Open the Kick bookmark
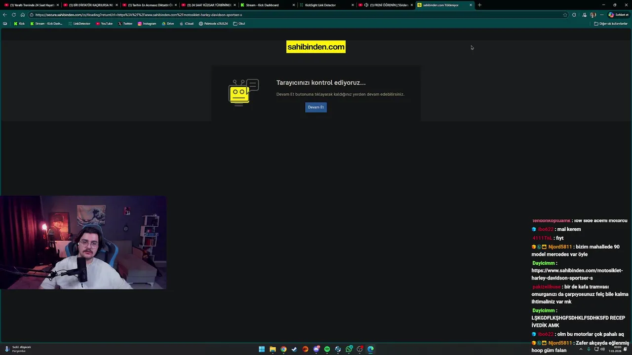Viewport: 632px width, 355px height. pos(19,24)
